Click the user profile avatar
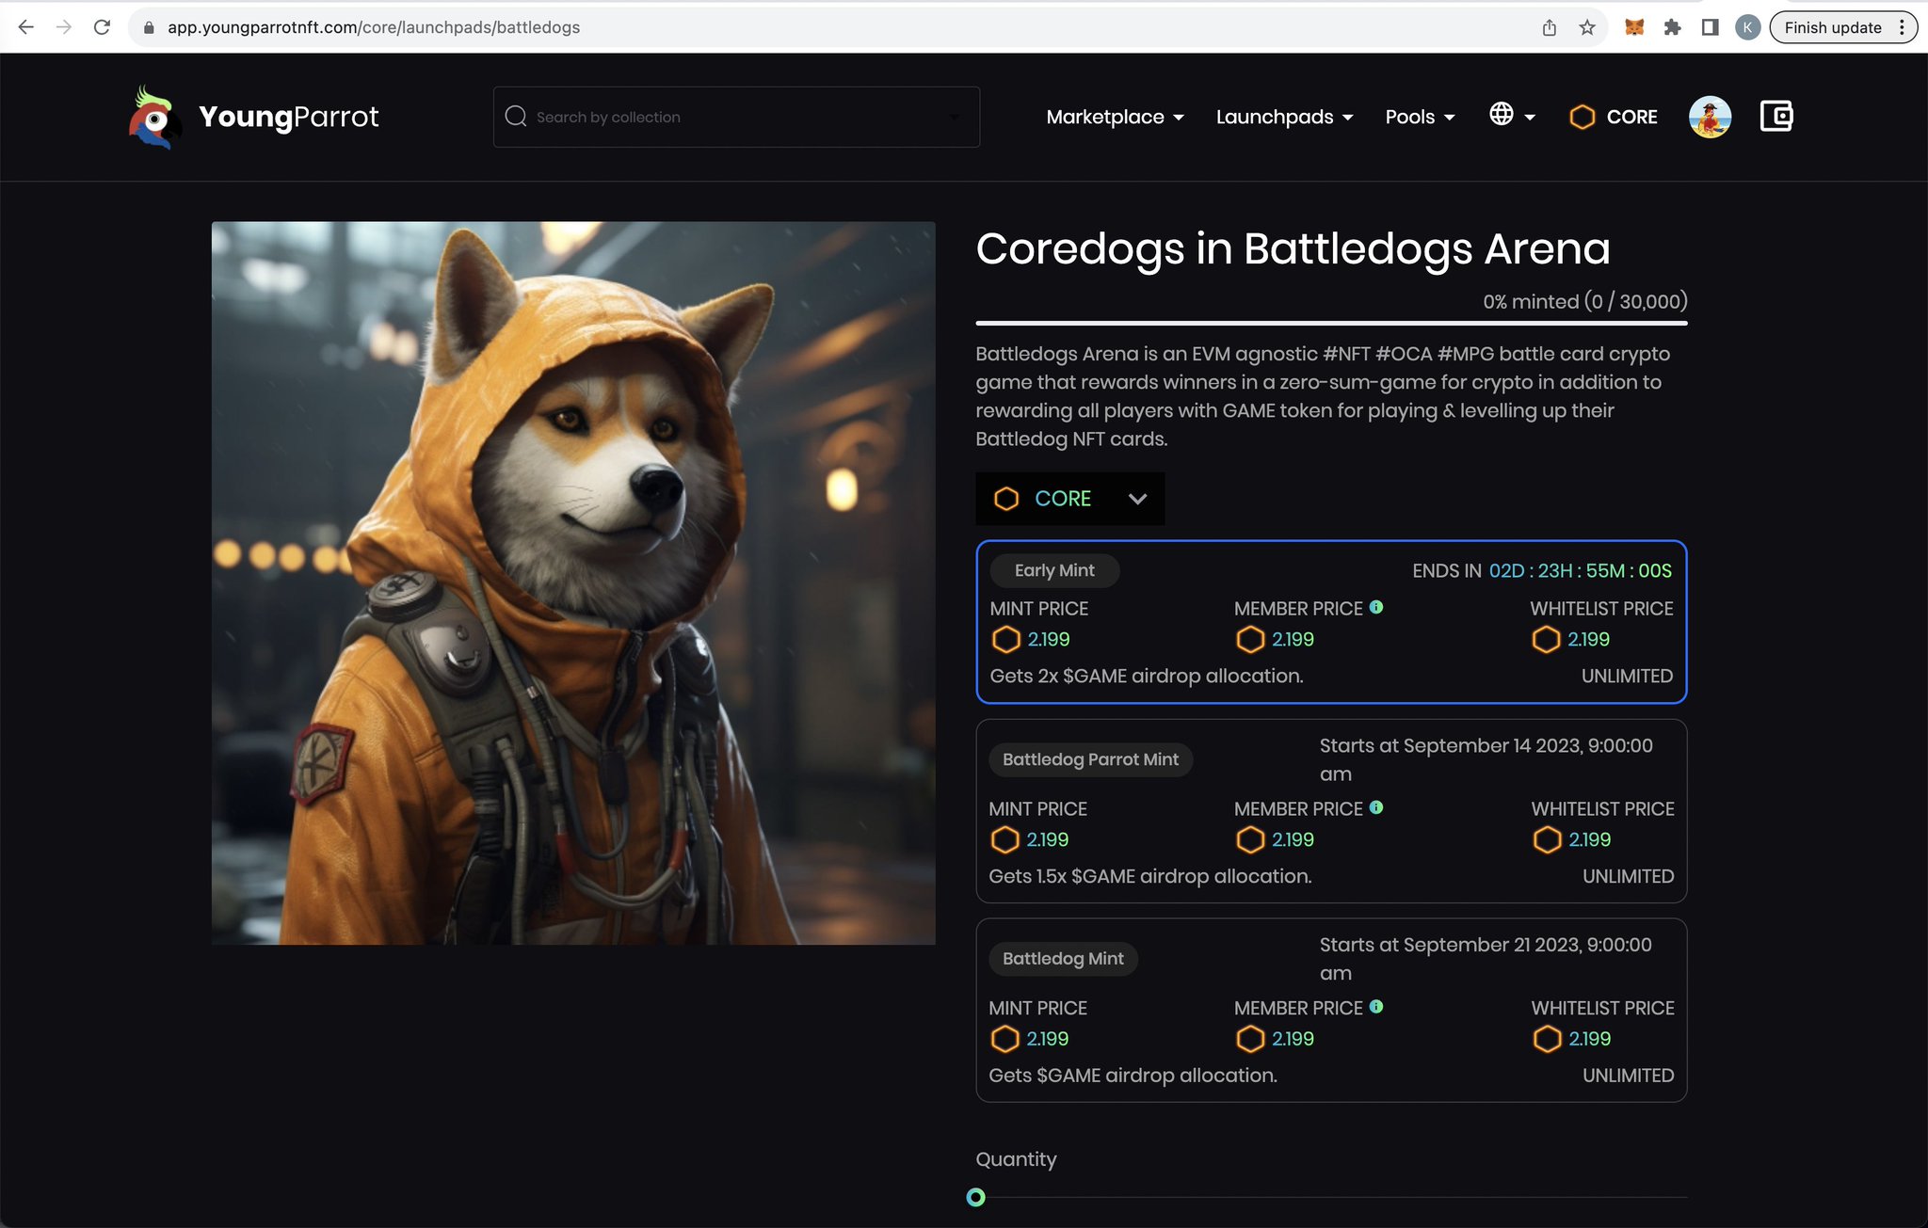This screenshot has height=1228, width=1928. click(1710, 117)
